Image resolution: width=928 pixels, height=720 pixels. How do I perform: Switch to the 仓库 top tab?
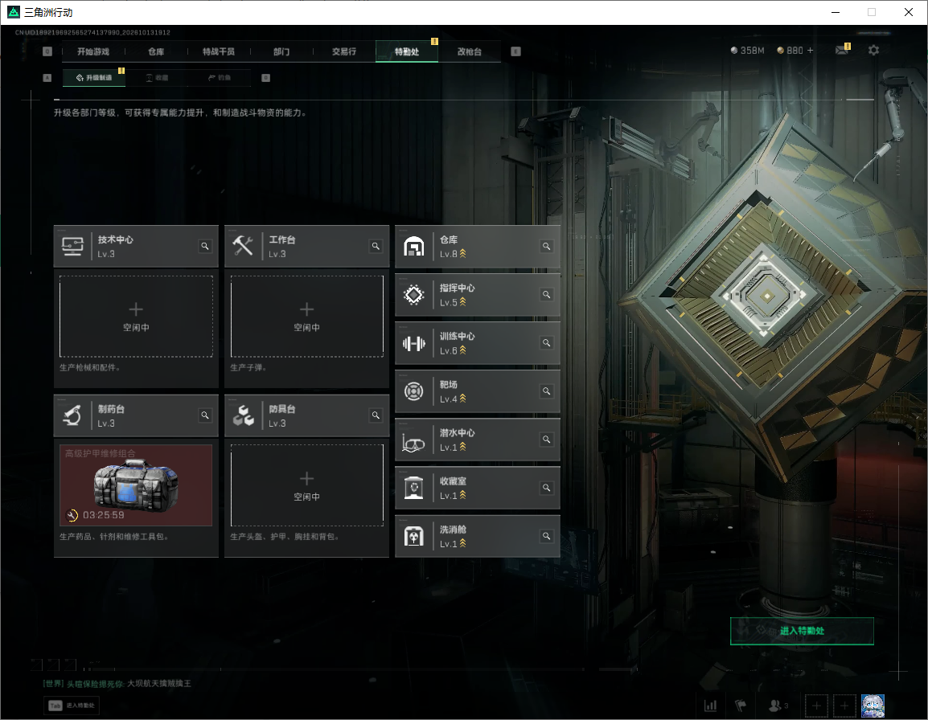156,51
